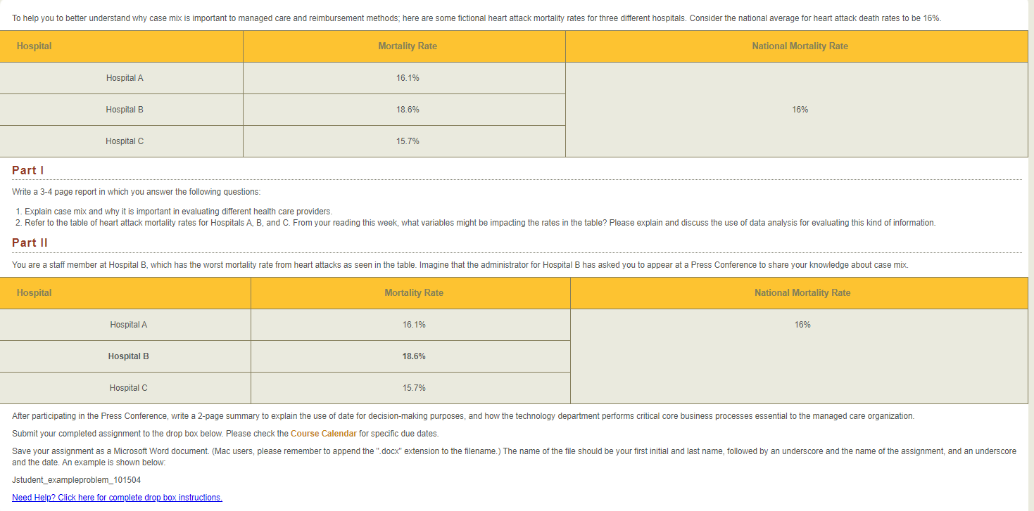Open the Course Calendar link

pos(323,433)
